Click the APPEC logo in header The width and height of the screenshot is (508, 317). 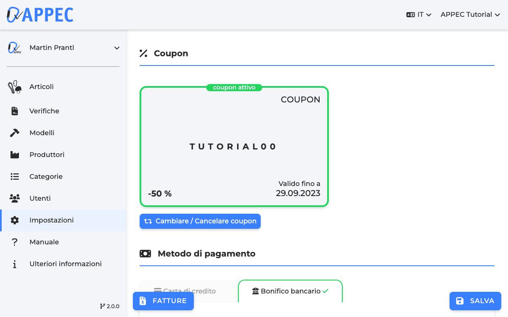40,14
